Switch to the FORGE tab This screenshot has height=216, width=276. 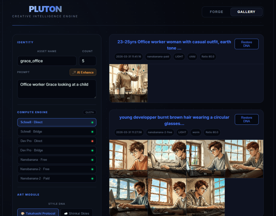coord(216,12)
